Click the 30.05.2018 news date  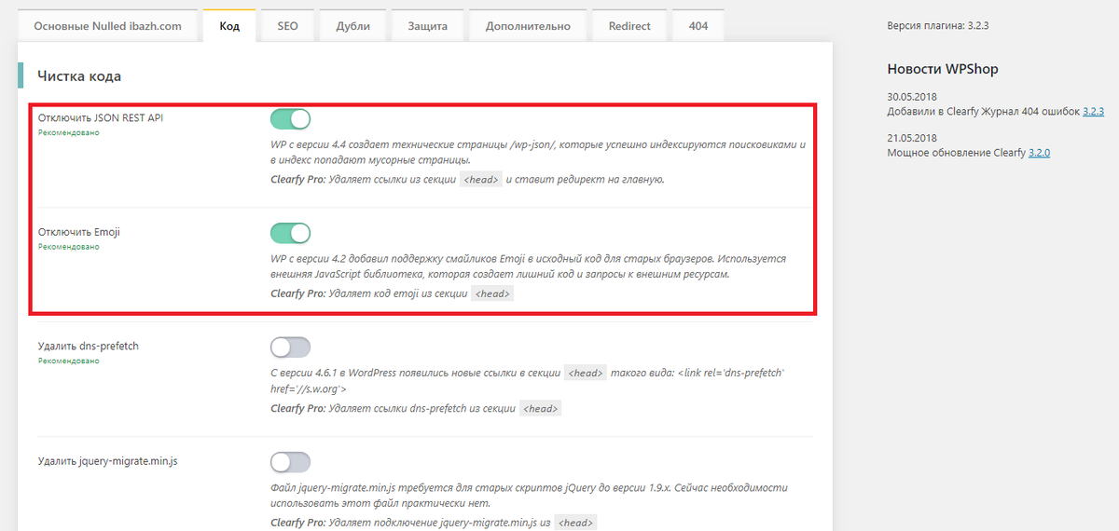912,97
